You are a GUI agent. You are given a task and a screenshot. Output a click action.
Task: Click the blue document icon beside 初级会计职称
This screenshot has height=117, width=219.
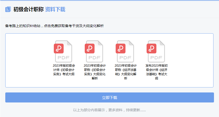[x=8, y=9]
